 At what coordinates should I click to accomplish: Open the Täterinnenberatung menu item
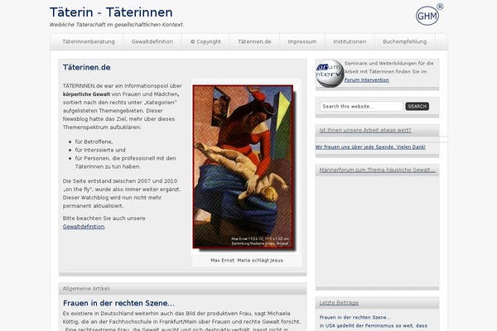[x=89, y=41]
